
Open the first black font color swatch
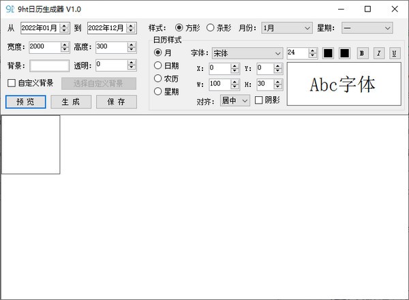click(x=328, y=53)
